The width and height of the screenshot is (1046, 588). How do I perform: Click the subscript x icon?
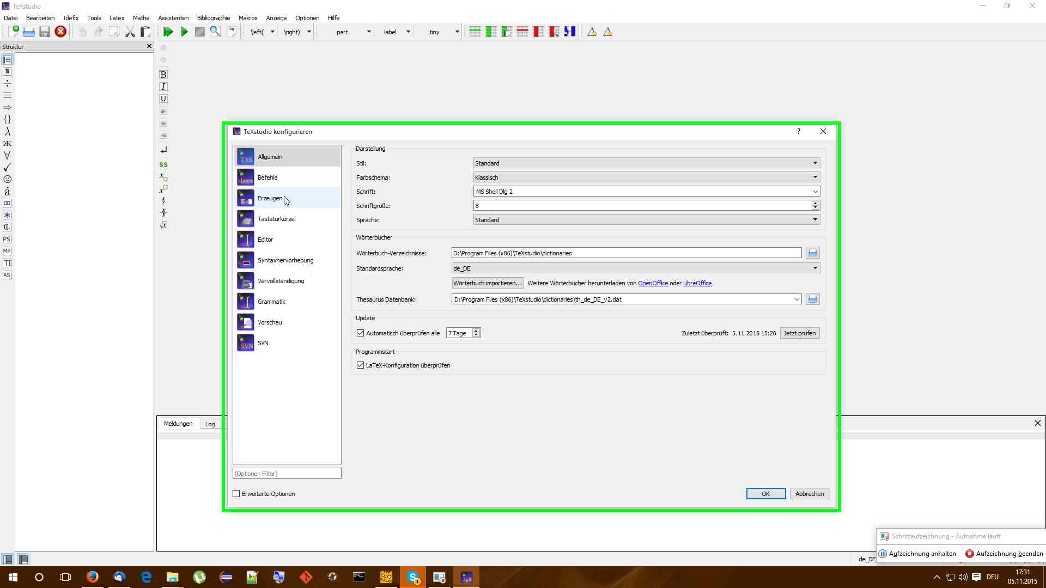click(163, 177)
